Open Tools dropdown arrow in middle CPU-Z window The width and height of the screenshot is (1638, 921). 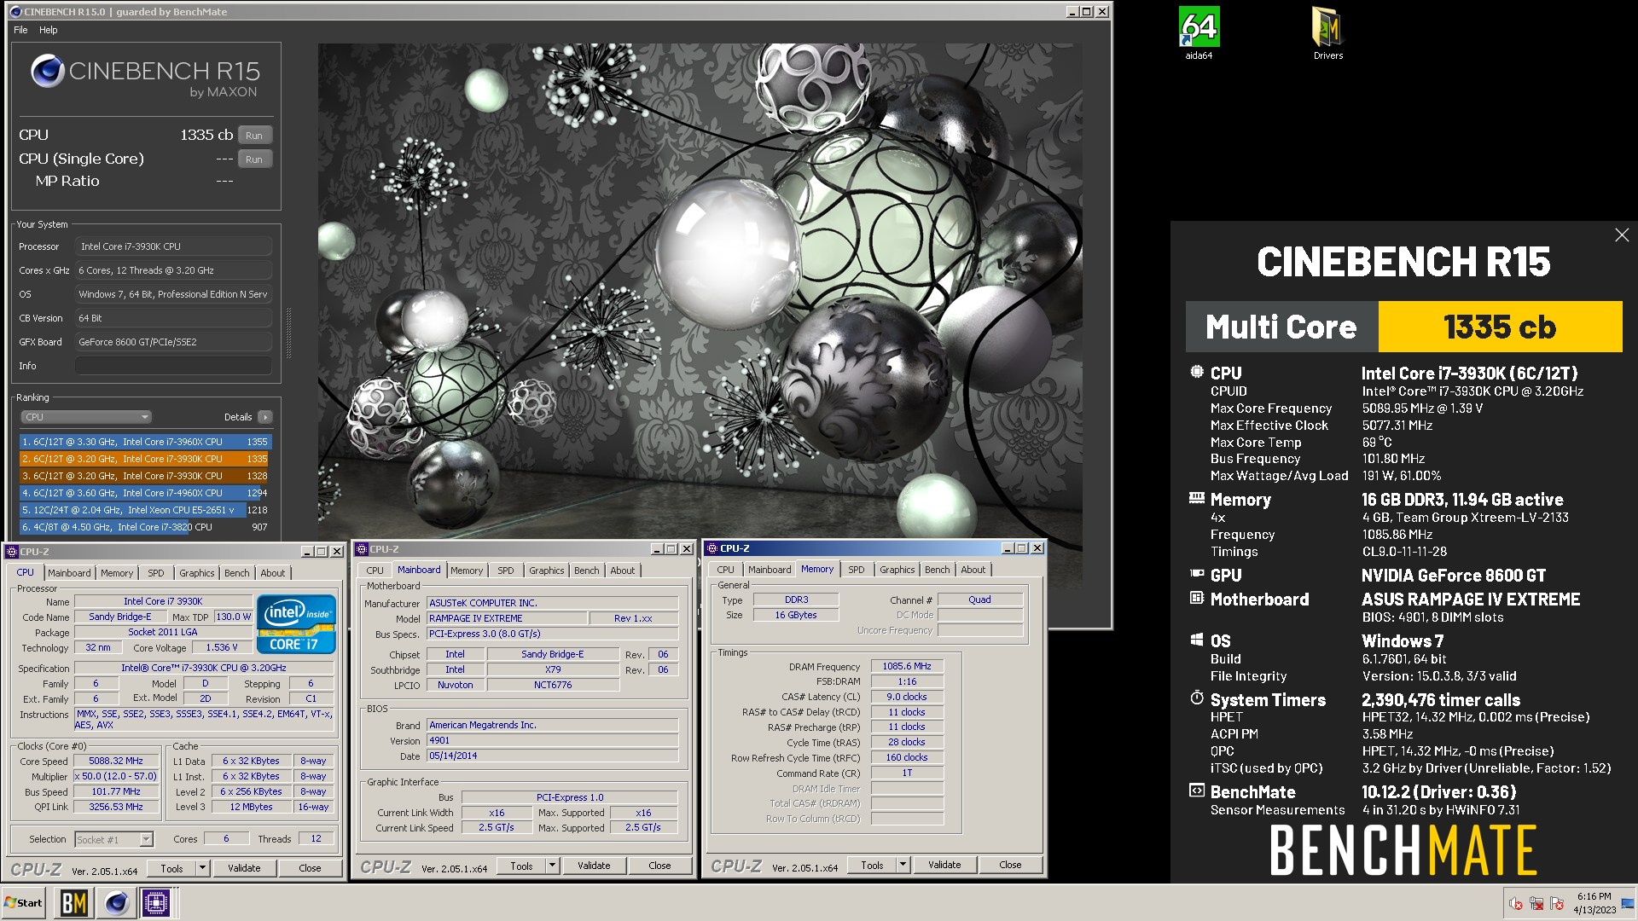pos(553,866)
